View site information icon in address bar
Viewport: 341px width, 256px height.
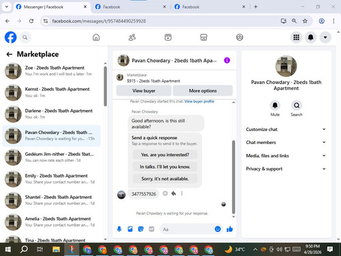46,21
